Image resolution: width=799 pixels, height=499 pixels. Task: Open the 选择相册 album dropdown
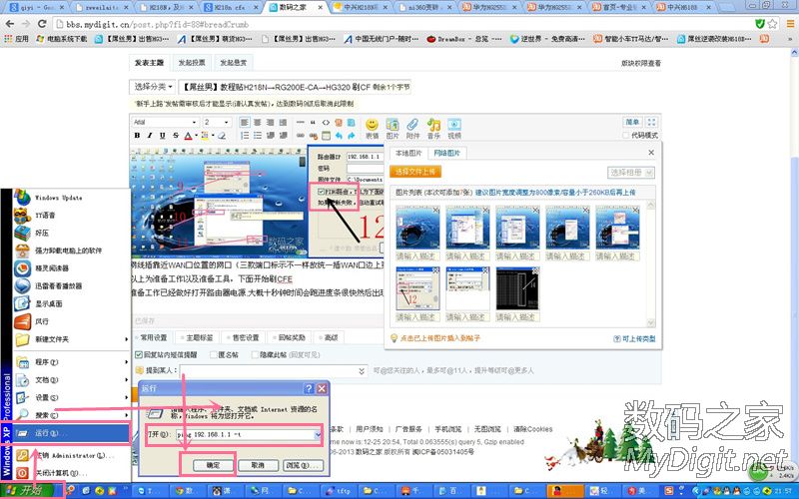631,173
